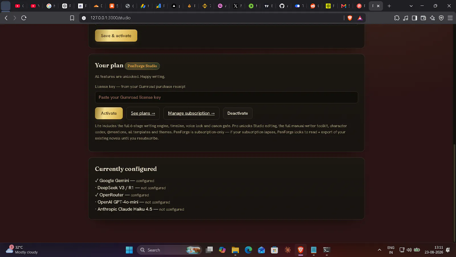Viewport: 456px width, 257px height.
Task: Click the taskbar Search box
Action: (x=169, y=250)
